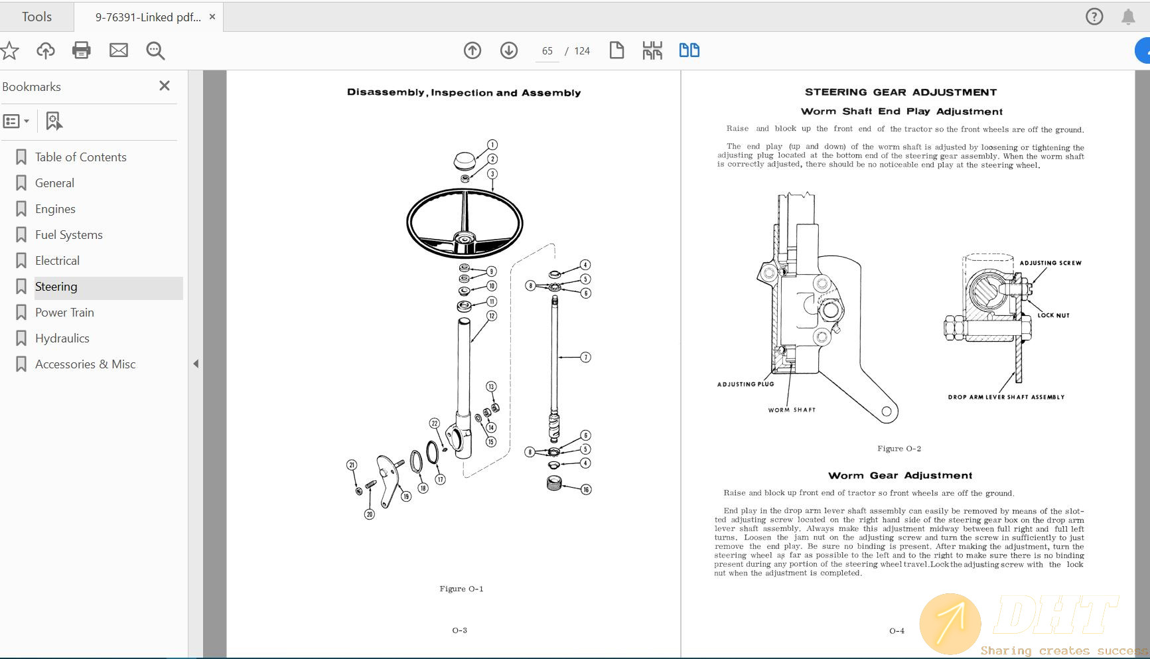Viewport: 1150px width, 659px height.
Task: Click the fit-page scrolling mode icon
Action: [652, 50]
